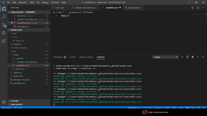Open _header-animado.scss under _partials folder
Image resolution: width=207 pixels, height=116 pixels.
pos(29,62)
